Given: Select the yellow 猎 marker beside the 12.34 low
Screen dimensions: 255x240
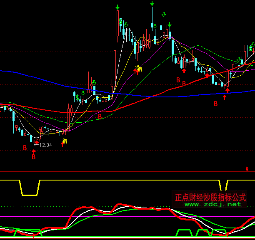Looking at the screenshot, I should tap(65, 141).
